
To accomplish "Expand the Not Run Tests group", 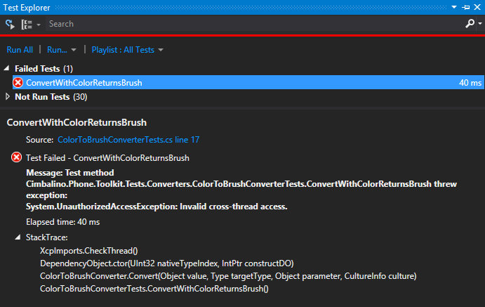I will [7, 97].
